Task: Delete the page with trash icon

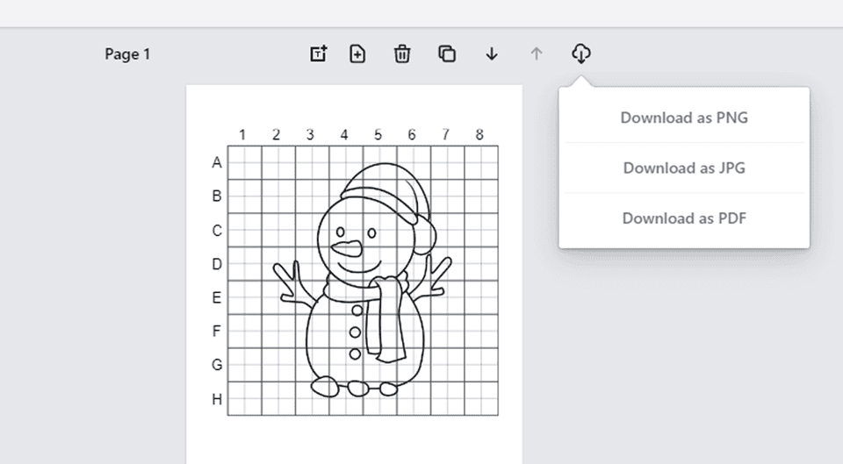Action: tap(402, 54)
